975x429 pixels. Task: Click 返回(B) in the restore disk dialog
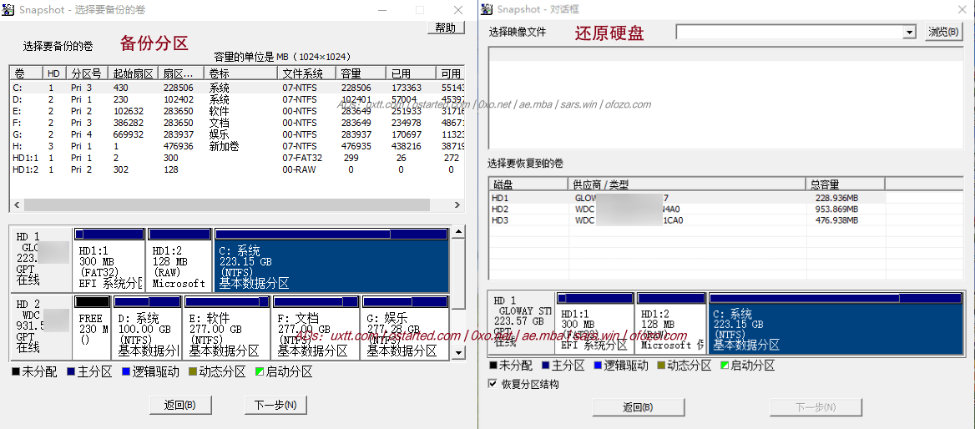click(638, 407)
